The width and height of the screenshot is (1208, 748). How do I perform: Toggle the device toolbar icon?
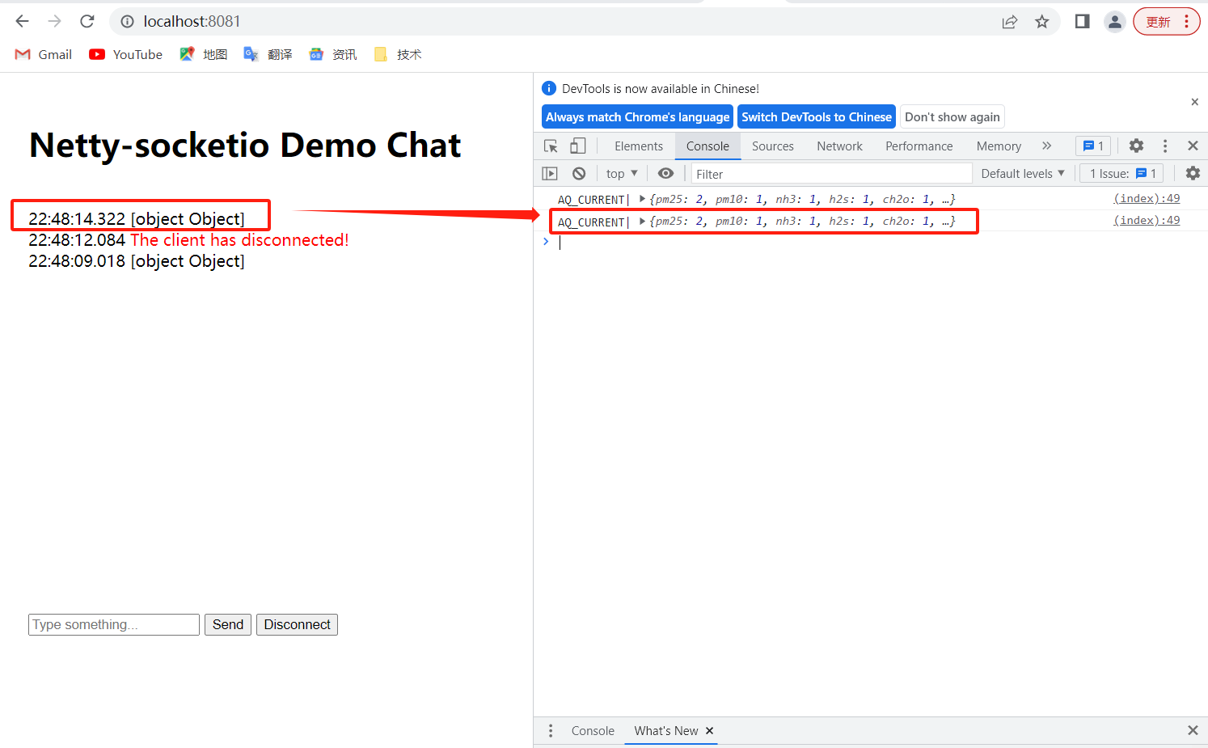577,146
